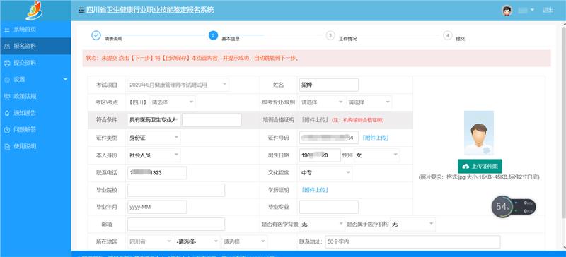Click the 联系电话 input field
Viewport: 566px width, 257px height.
(x=157, y=173)
